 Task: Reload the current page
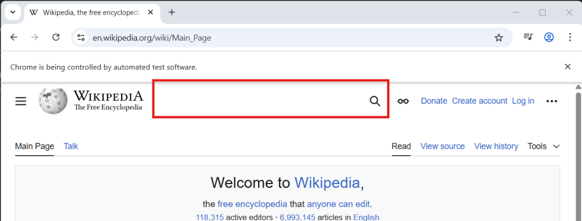(56, 37)
